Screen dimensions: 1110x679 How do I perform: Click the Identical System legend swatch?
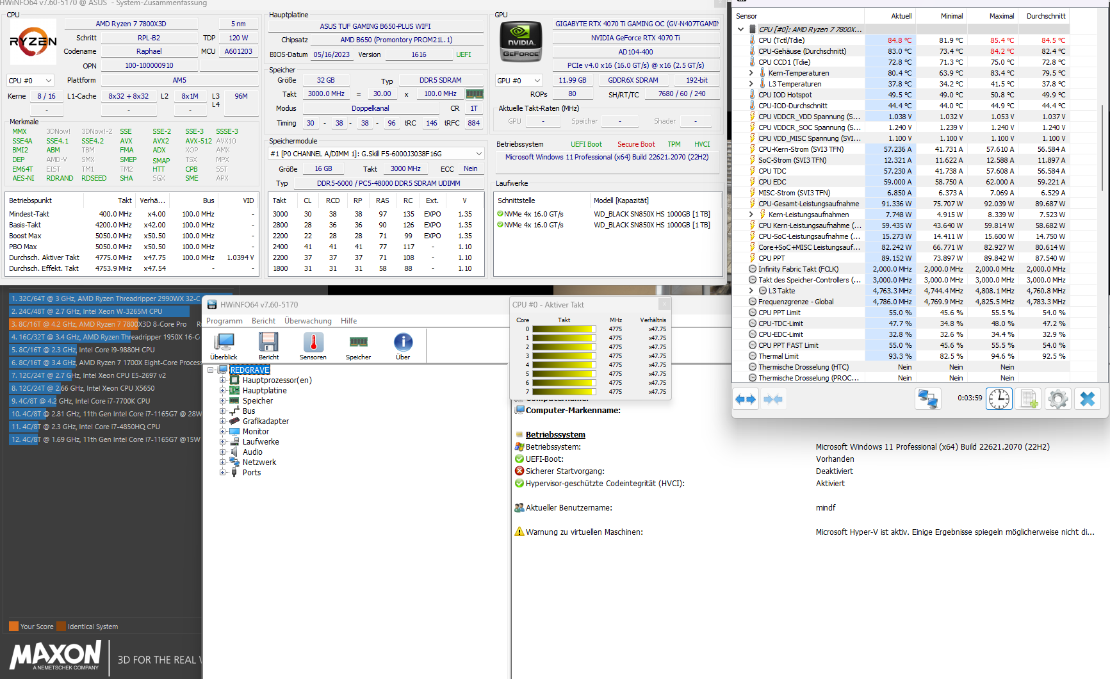[61, 626]
